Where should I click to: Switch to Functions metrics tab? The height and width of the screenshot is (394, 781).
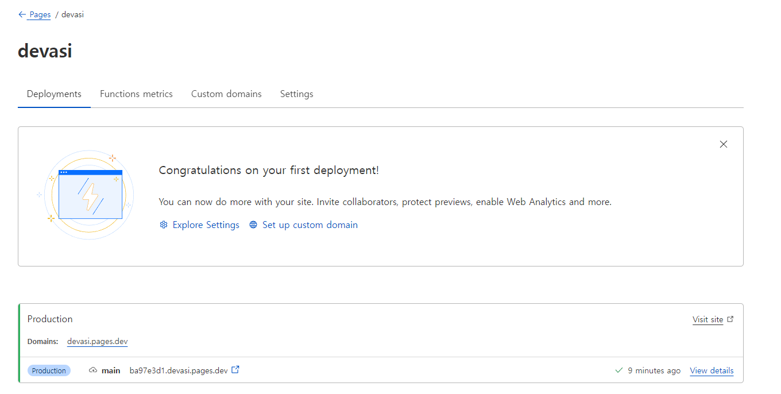tap(136, 94)
